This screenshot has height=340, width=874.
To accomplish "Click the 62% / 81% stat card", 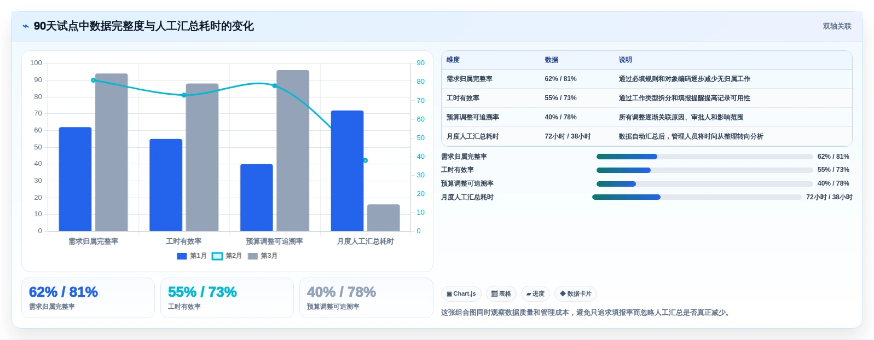I will [88, 298].
